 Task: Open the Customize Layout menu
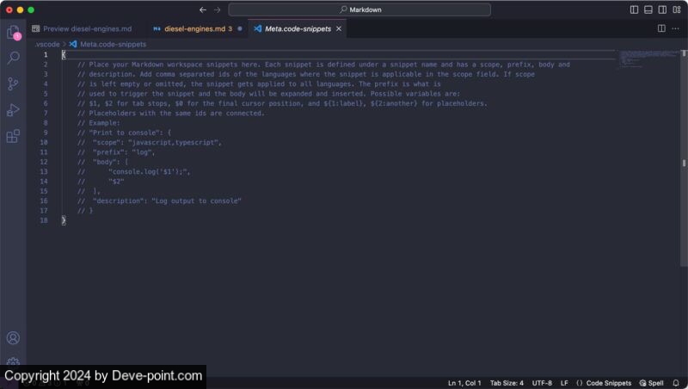click(676, 9)
